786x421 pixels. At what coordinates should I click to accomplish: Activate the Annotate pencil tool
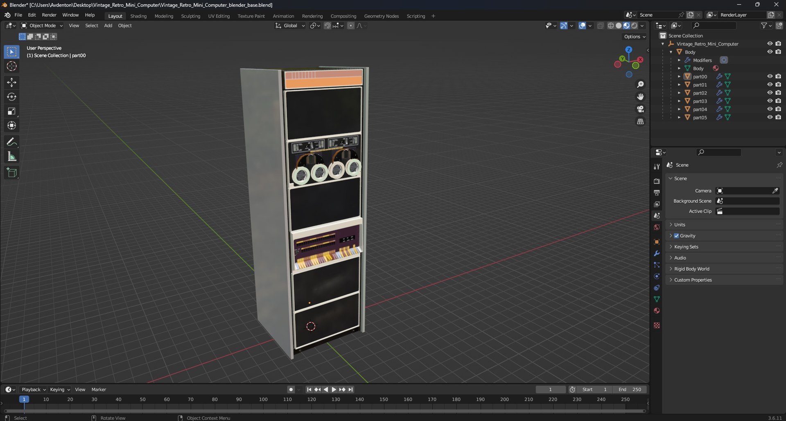[11, 142]
